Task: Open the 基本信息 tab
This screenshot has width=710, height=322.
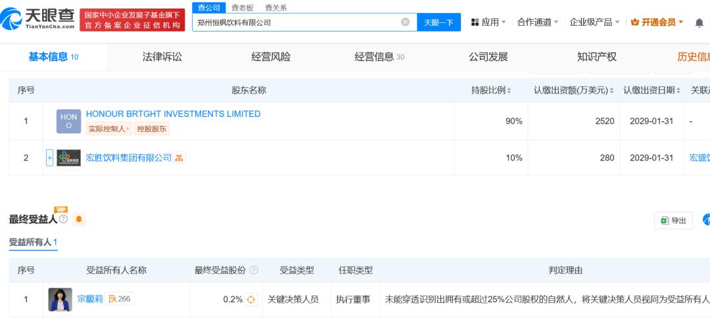Action: click(53, 57)
